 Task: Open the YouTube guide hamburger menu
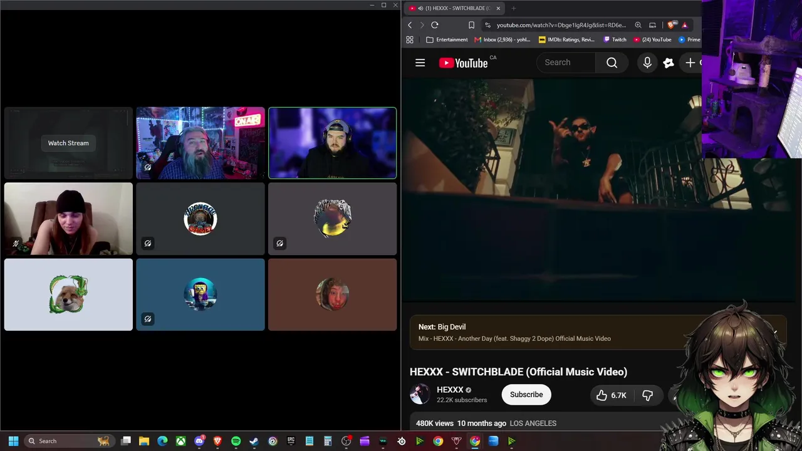420,63
